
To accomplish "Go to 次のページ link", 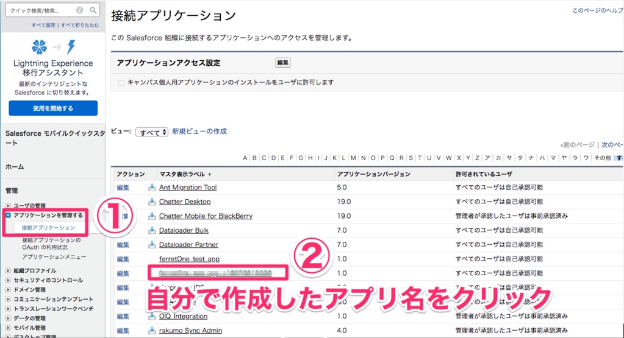I will coord(612,145).
